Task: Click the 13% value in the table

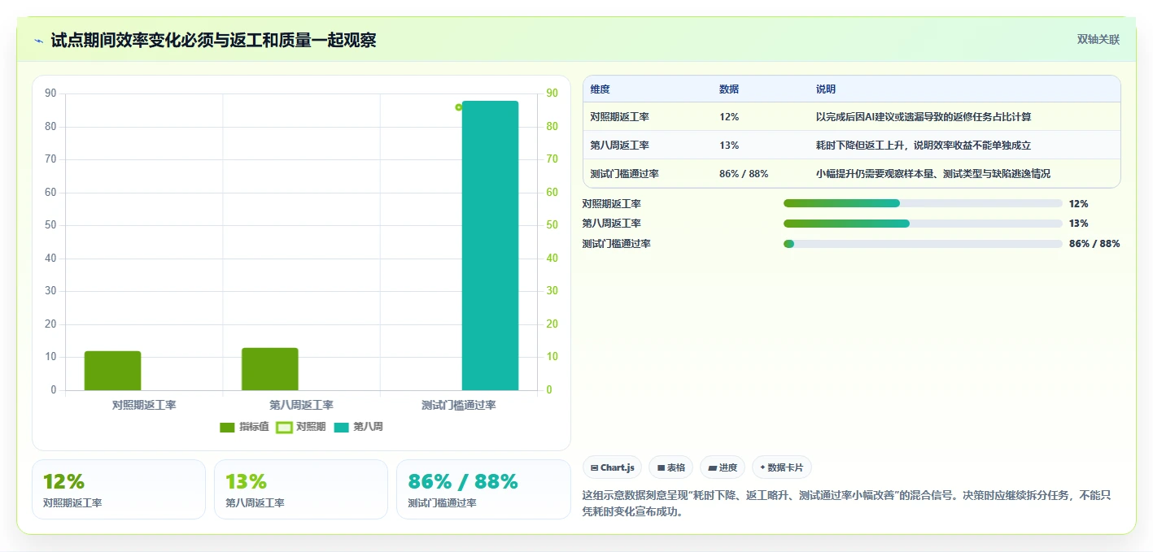Action: pos(729,146)
